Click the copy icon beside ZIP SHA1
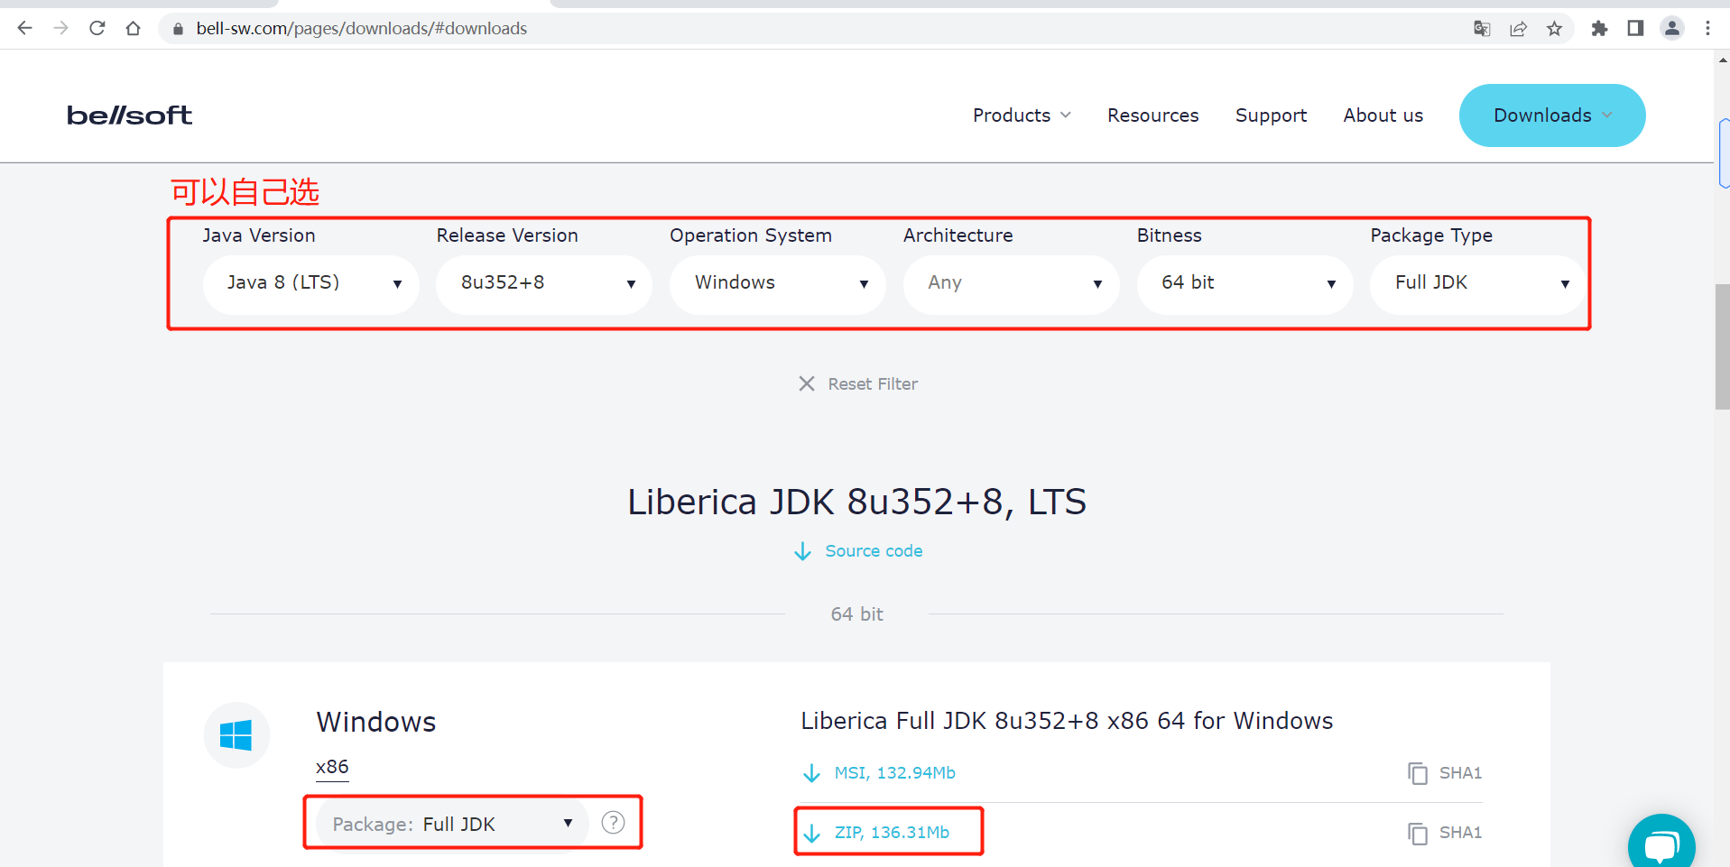This screenshot has height=867, width=1730. [1418, 833]
